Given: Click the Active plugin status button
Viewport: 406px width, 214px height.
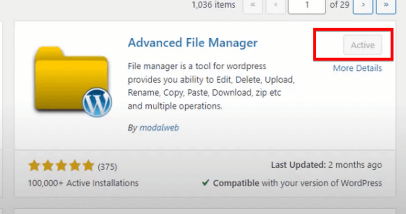Looking at the screenshot, I should (362, 45).
